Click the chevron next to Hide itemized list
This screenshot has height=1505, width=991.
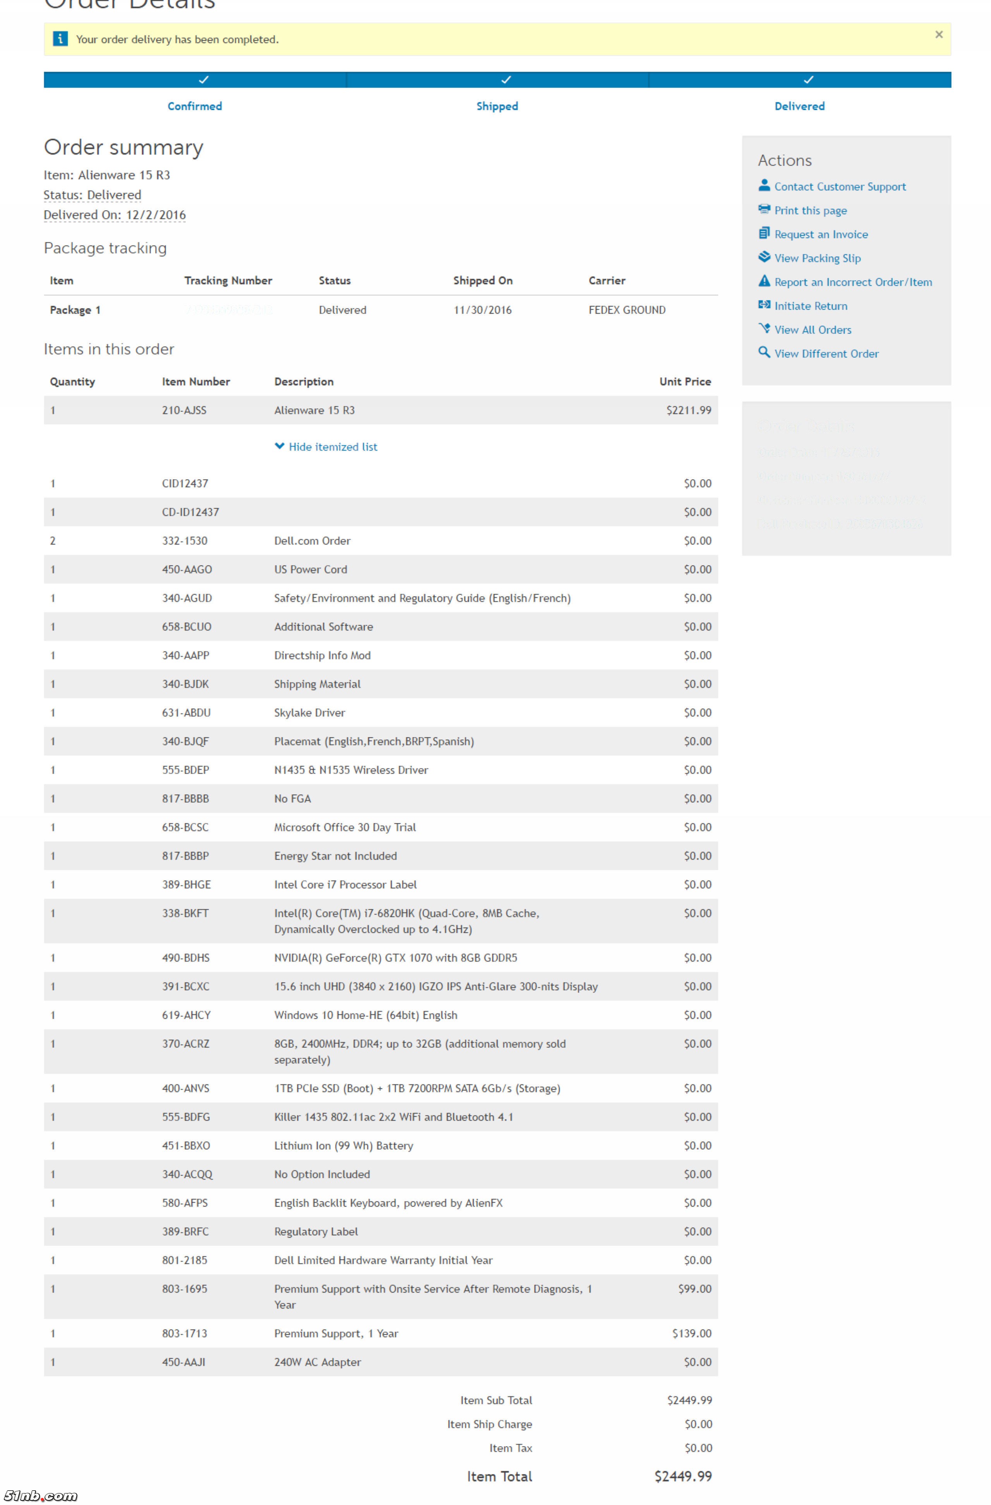pos(279,446)
